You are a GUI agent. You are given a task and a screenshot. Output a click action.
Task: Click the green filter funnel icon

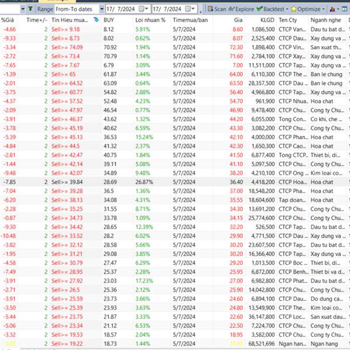(30, 9)
